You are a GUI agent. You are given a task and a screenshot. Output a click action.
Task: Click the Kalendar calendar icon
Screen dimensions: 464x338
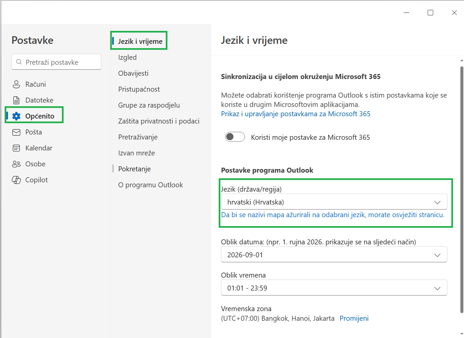point(16,148)
